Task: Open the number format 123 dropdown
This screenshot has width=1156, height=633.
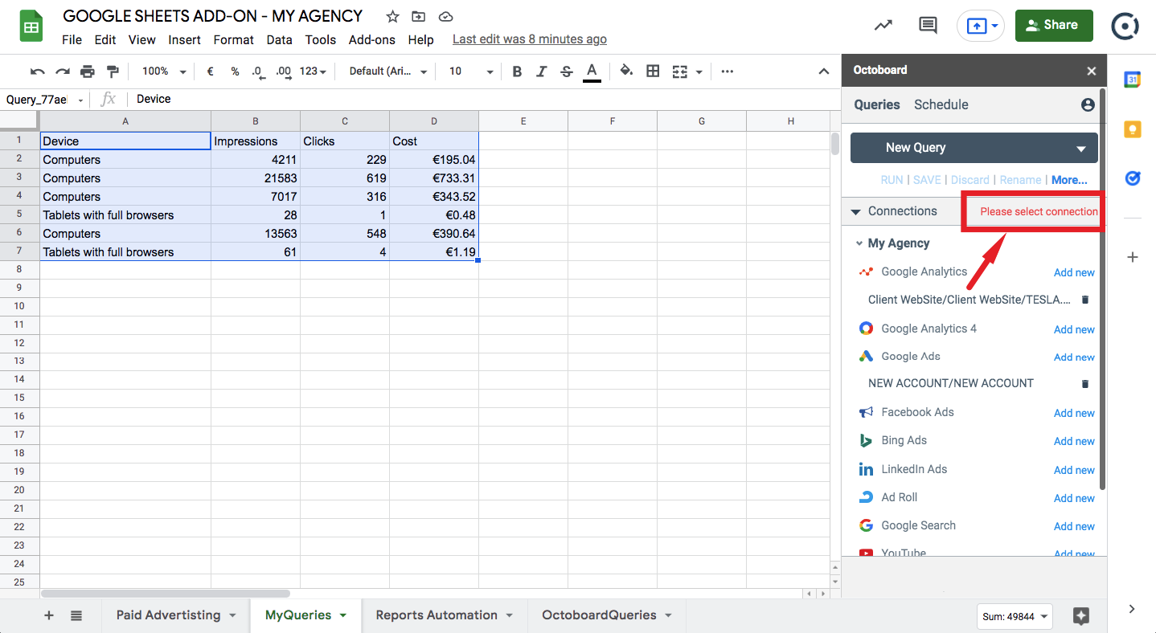Action: pyautogui.click(x=313, y=71)
